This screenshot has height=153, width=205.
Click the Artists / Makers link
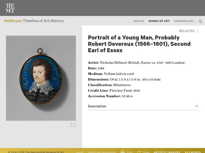167,152
